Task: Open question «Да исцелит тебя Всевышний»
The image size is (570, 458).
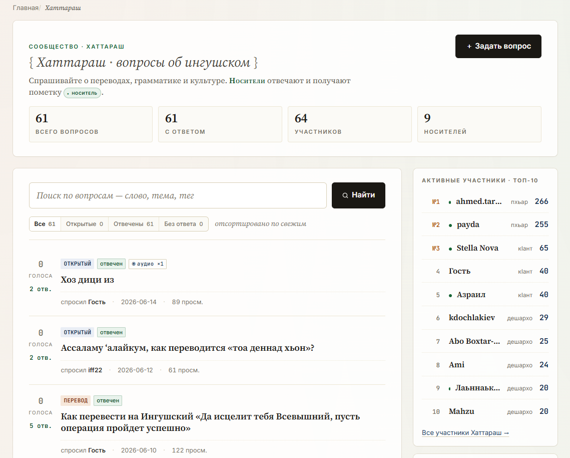Action: 210,422
